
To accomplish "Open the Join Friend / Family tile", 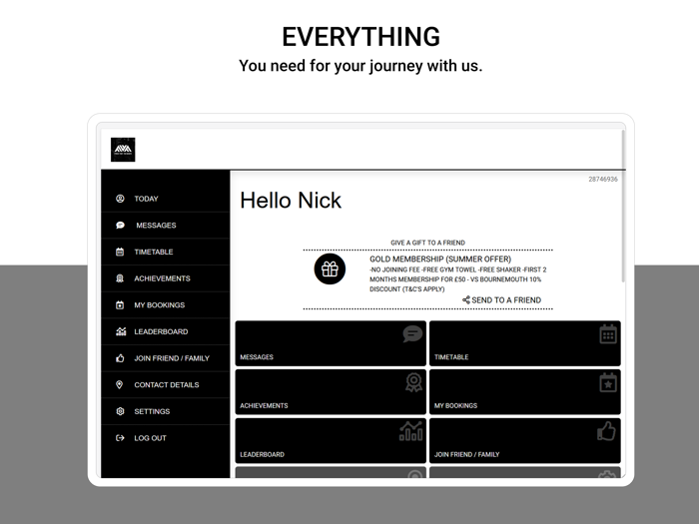I will 525,441.
